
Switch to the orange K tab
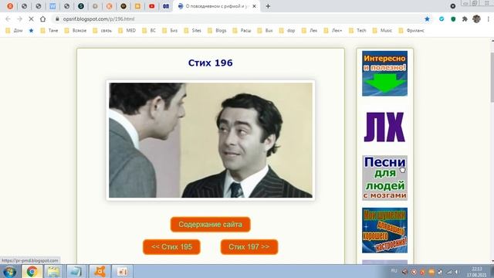click(109, 6)
